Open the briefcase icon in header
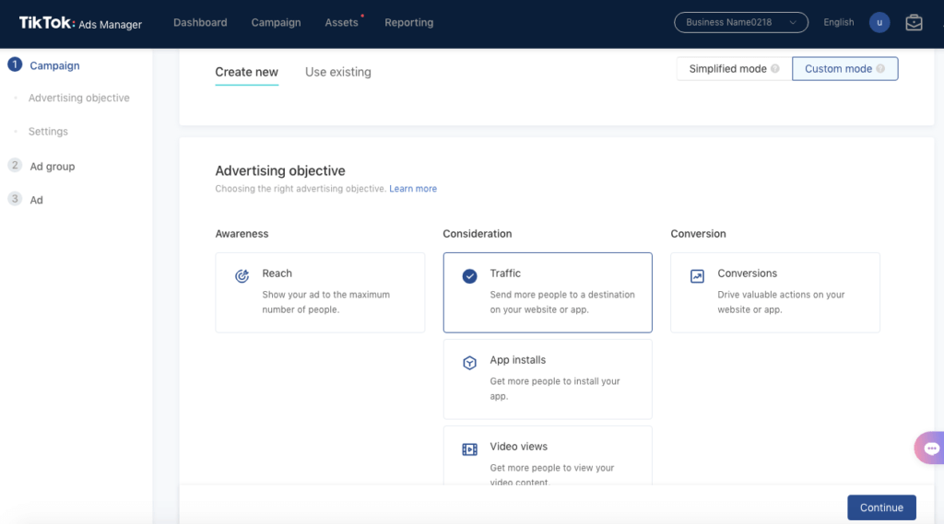 [x=914, y=23]
